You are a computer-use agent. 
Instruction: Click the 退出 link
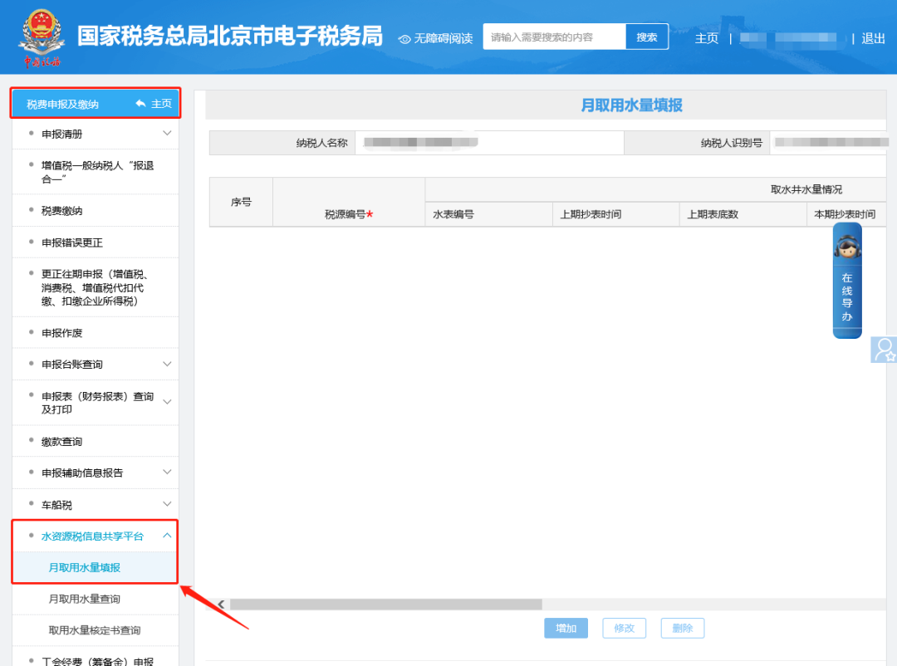coord(873,38)
